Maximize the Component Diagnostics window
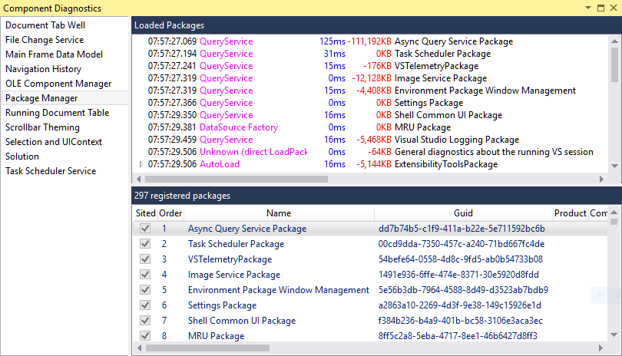Screen dimensions: 622x356 601,8
